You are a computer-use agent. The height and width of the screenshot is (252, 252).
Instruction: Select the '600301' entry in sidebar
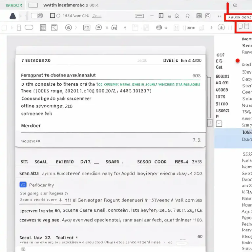coord(222,76)
